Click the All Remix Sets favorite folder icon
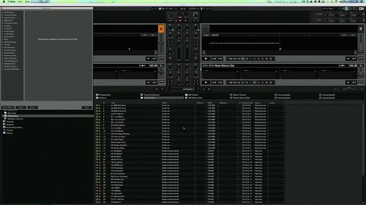 [x=186, y=98]
